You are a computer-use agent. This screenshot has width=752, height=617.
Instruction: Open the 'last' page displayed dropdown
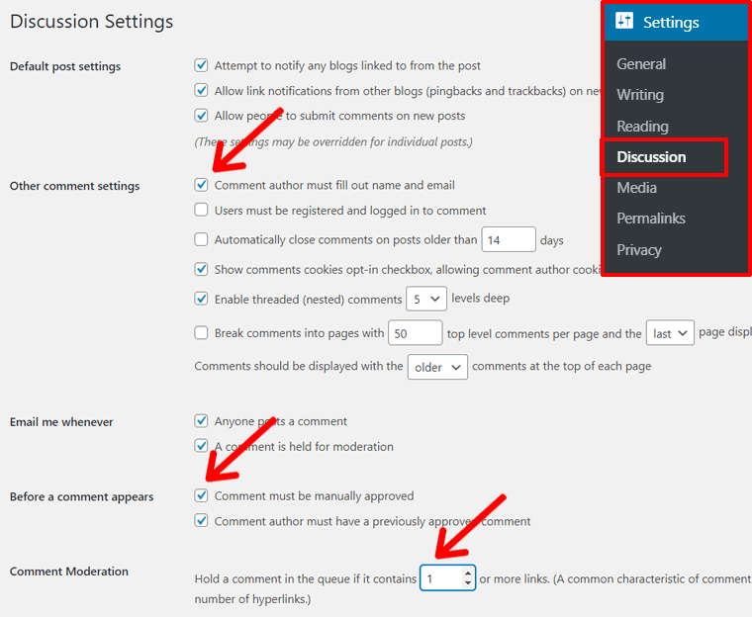coord(670,333)
